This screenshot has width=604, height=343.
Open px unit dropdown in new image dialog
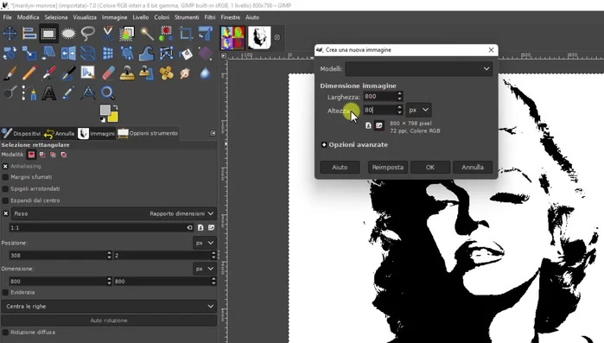tap(419, 110)
